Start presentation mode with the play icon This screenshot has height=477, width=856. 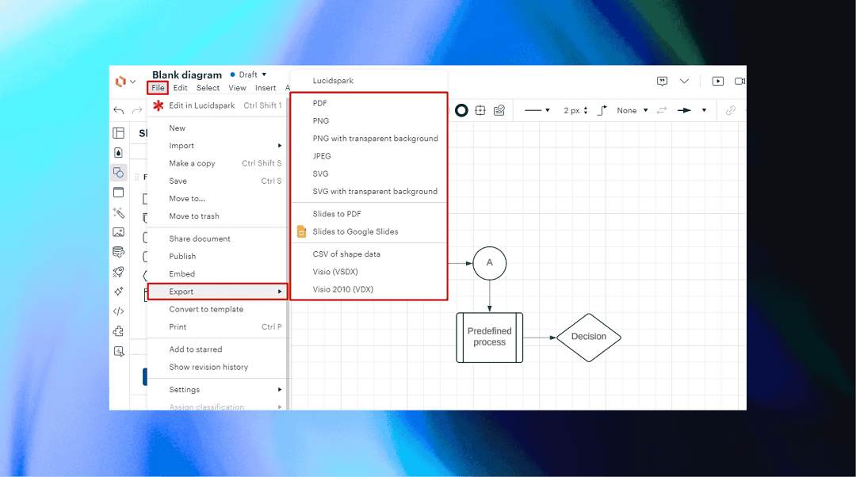click(718, 82)
